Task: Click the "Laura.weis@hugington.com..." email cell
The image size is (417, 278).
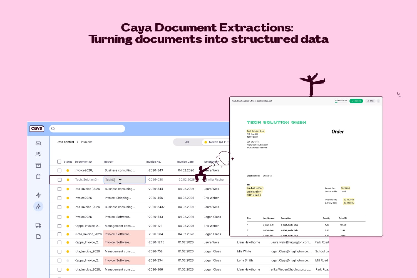Action: click(291, 242)
